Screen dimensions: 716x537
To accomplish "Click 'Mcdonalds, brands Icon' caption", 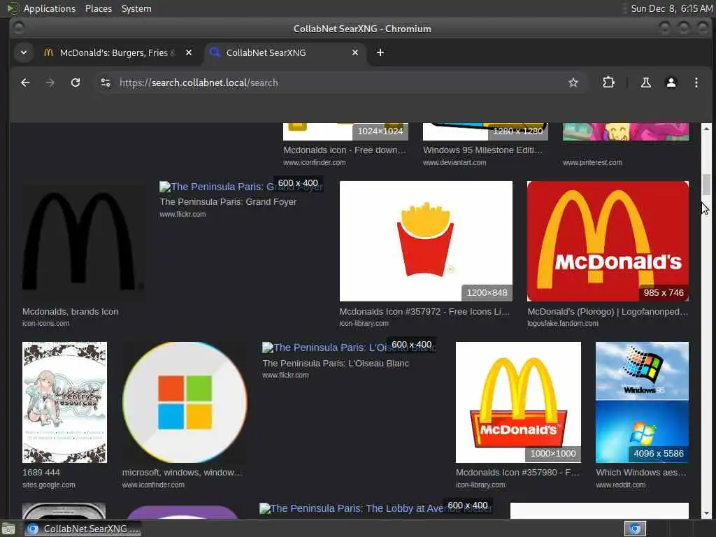I will point(71,311).
